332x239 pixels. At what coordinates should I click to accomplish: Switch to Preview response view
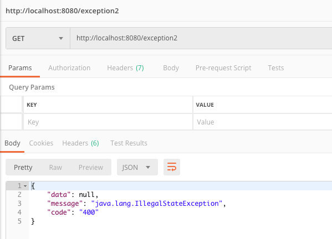point(91,168)
